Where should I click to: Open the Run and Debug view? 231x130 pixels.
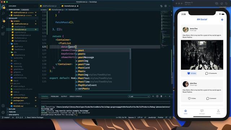3,27
